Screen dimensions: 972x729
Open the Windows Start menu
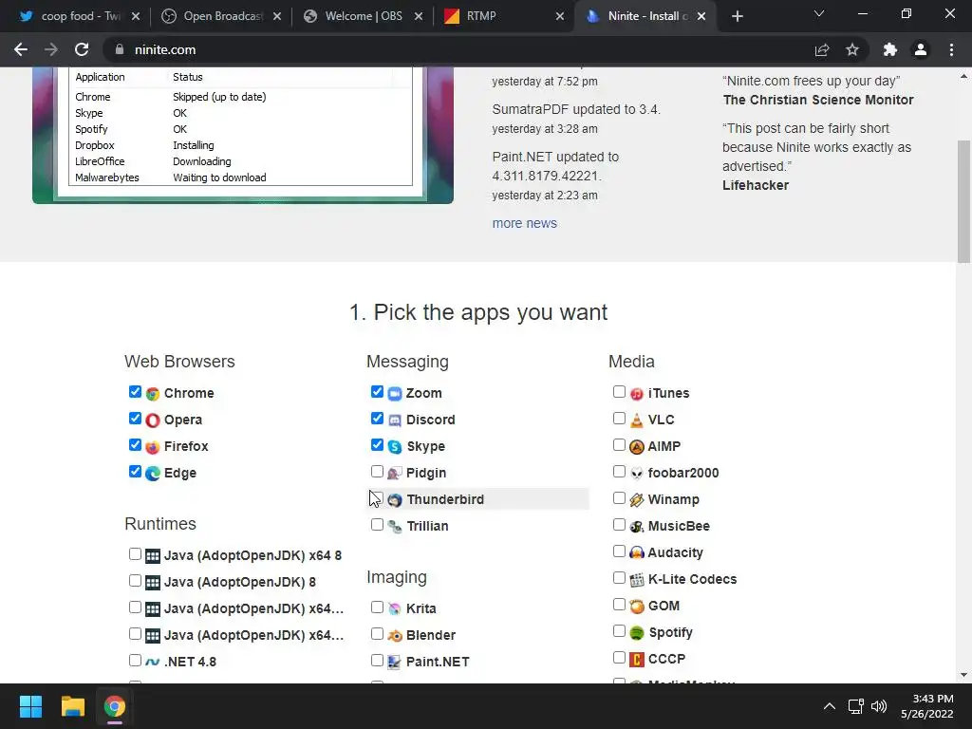[30, 706]
